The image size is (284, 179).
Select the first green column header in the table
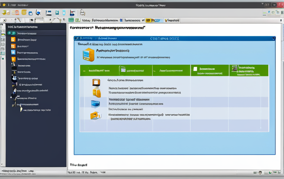click(x=99, y=70)
